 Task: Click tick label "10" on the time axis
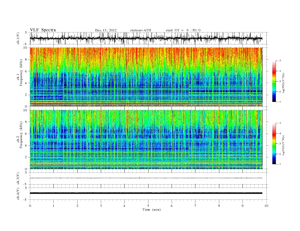tap(266, 206)
